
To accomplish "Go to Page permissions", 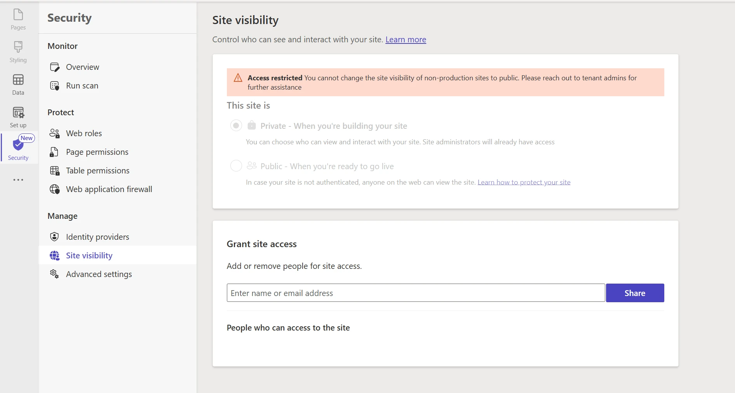I will pyautogui.click(x=97, y=152).
